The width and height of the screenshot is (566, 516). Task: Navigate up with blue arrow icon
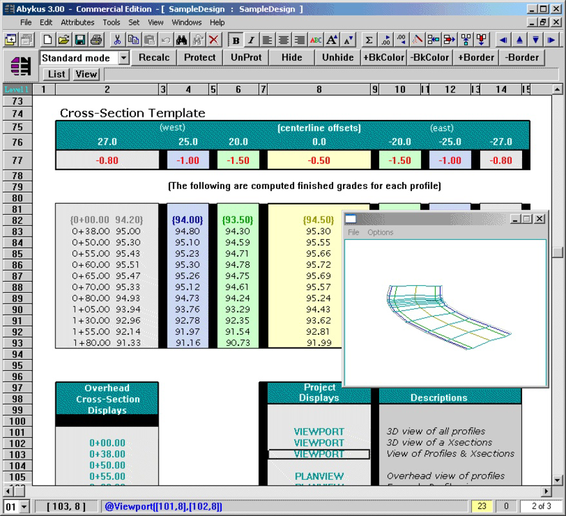(519, 40)
